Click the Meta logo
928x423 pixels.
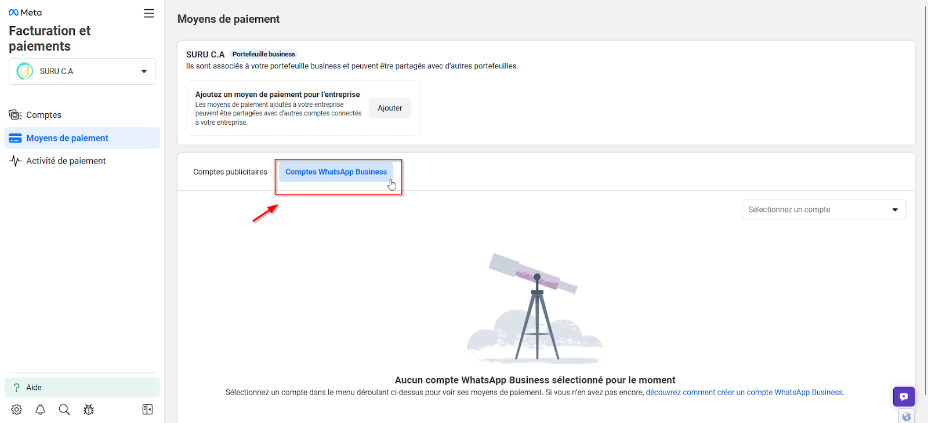pos(25,13)
